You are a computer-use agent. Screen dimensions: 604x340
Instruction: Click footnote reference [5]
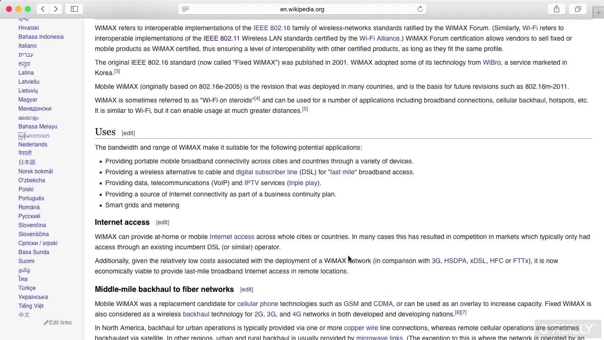click(x=305, y=109)
